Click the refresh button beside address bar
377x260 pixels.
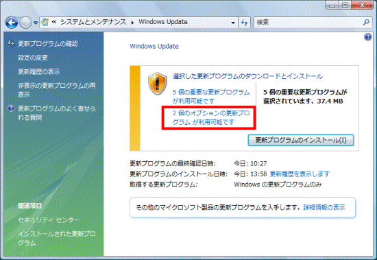tap(244, 23)
